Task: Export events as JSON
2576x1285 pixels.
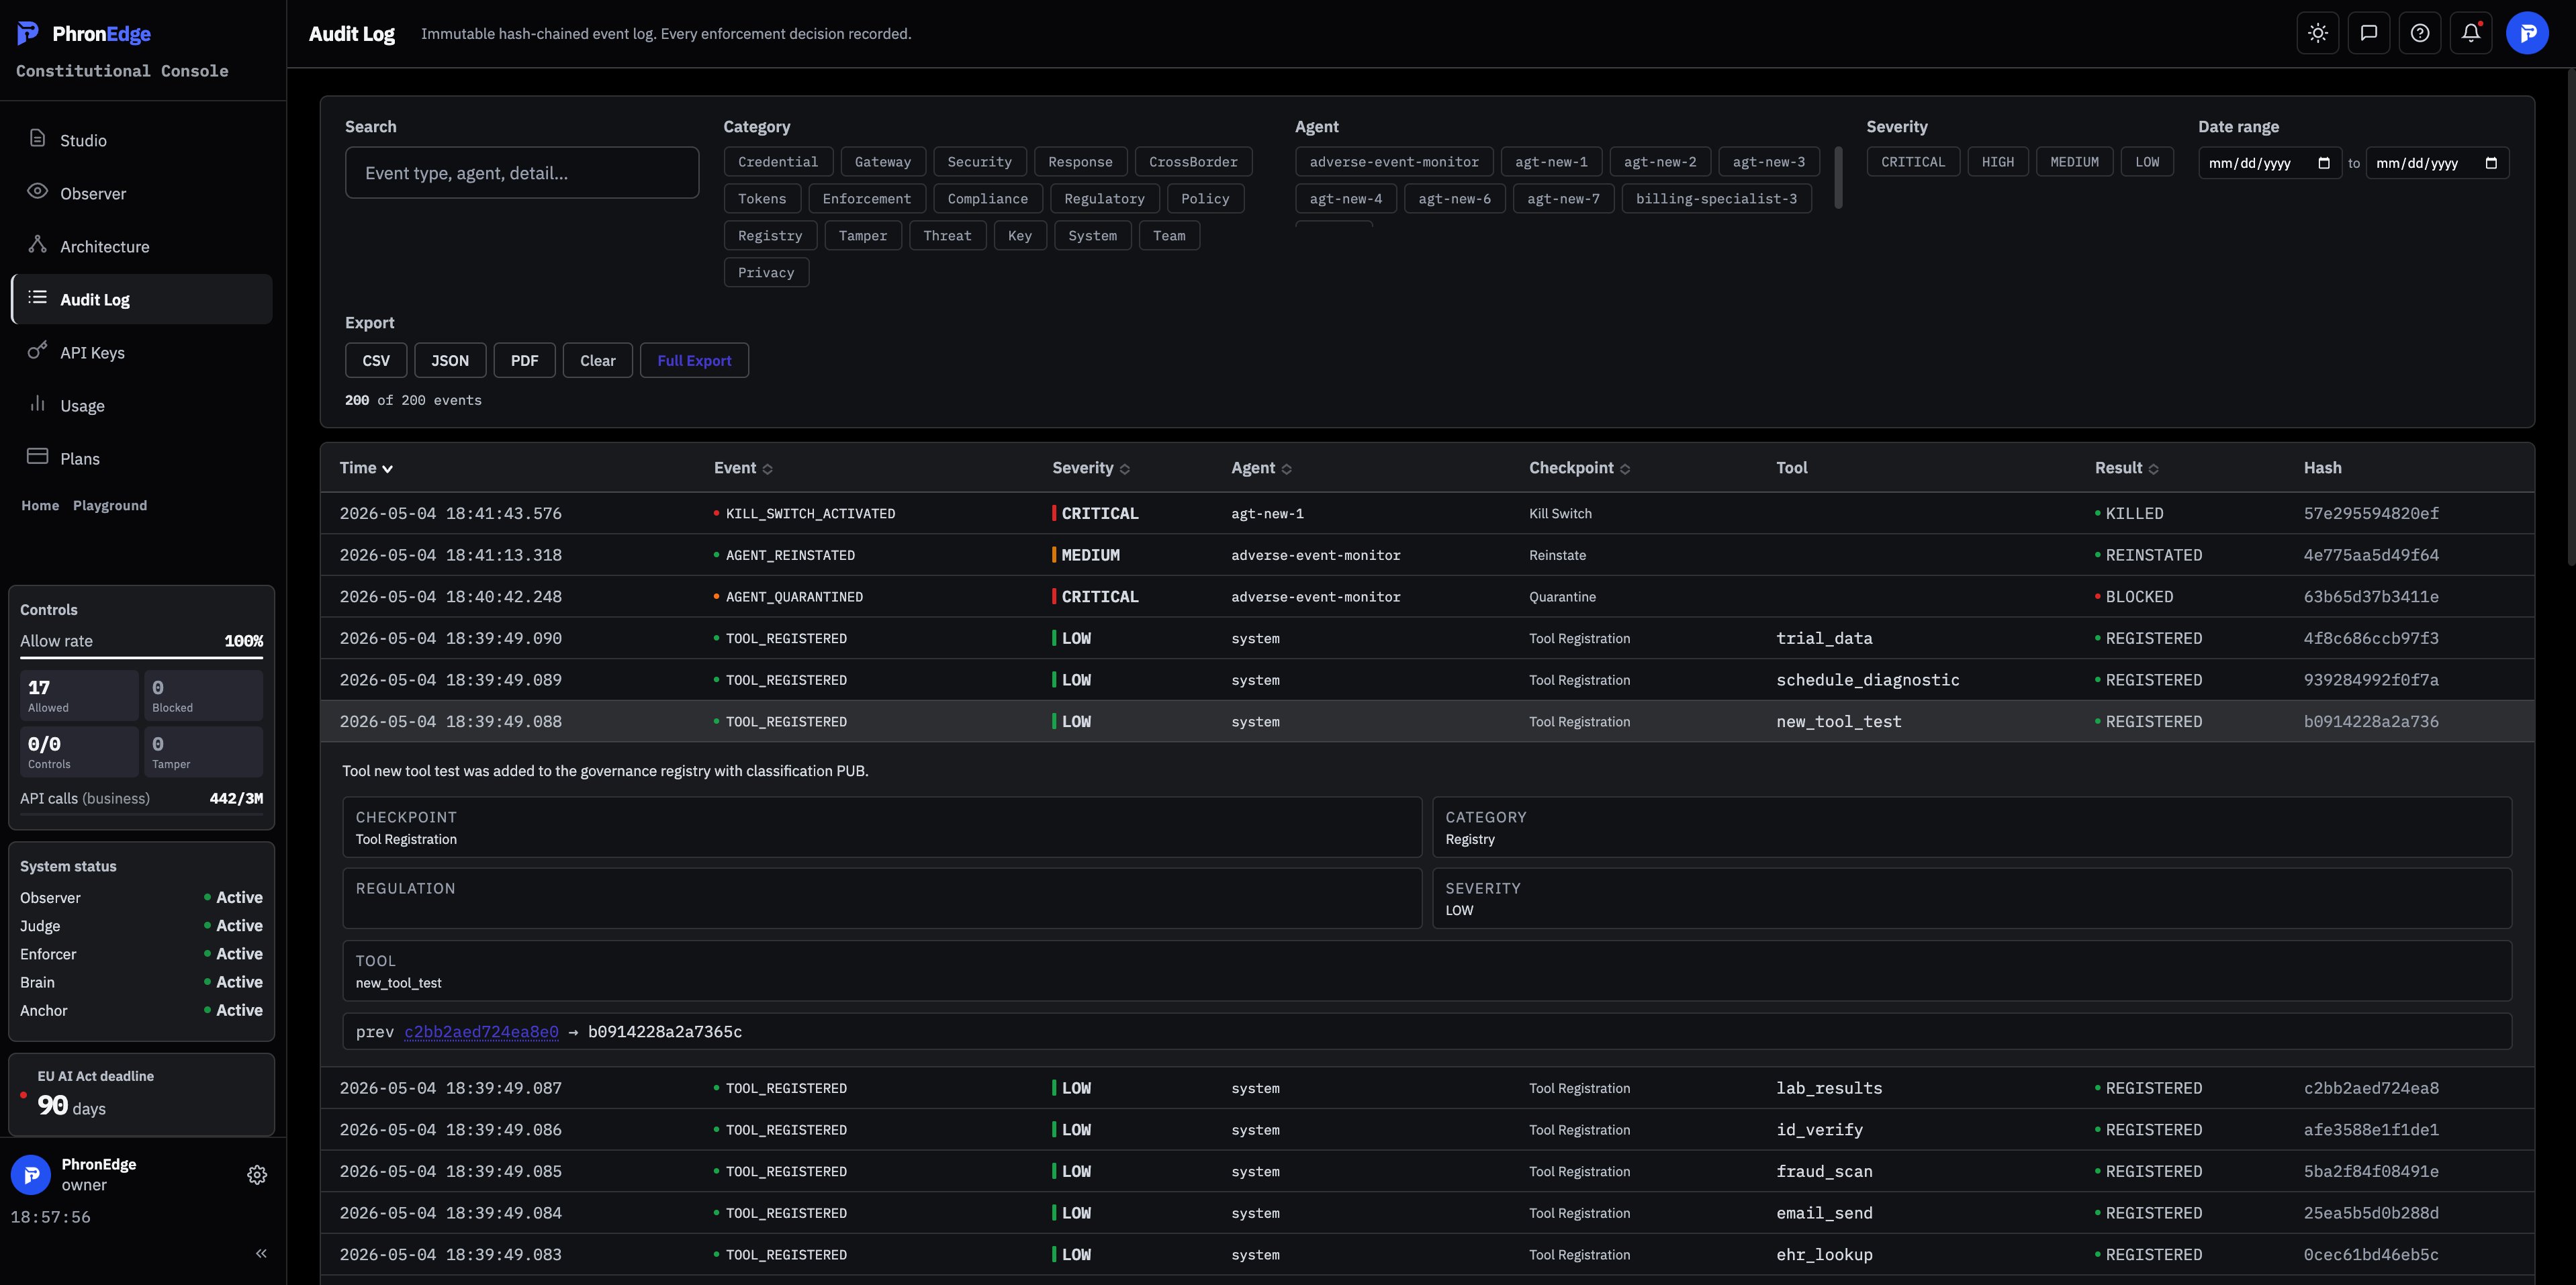Action: point(450,360)
